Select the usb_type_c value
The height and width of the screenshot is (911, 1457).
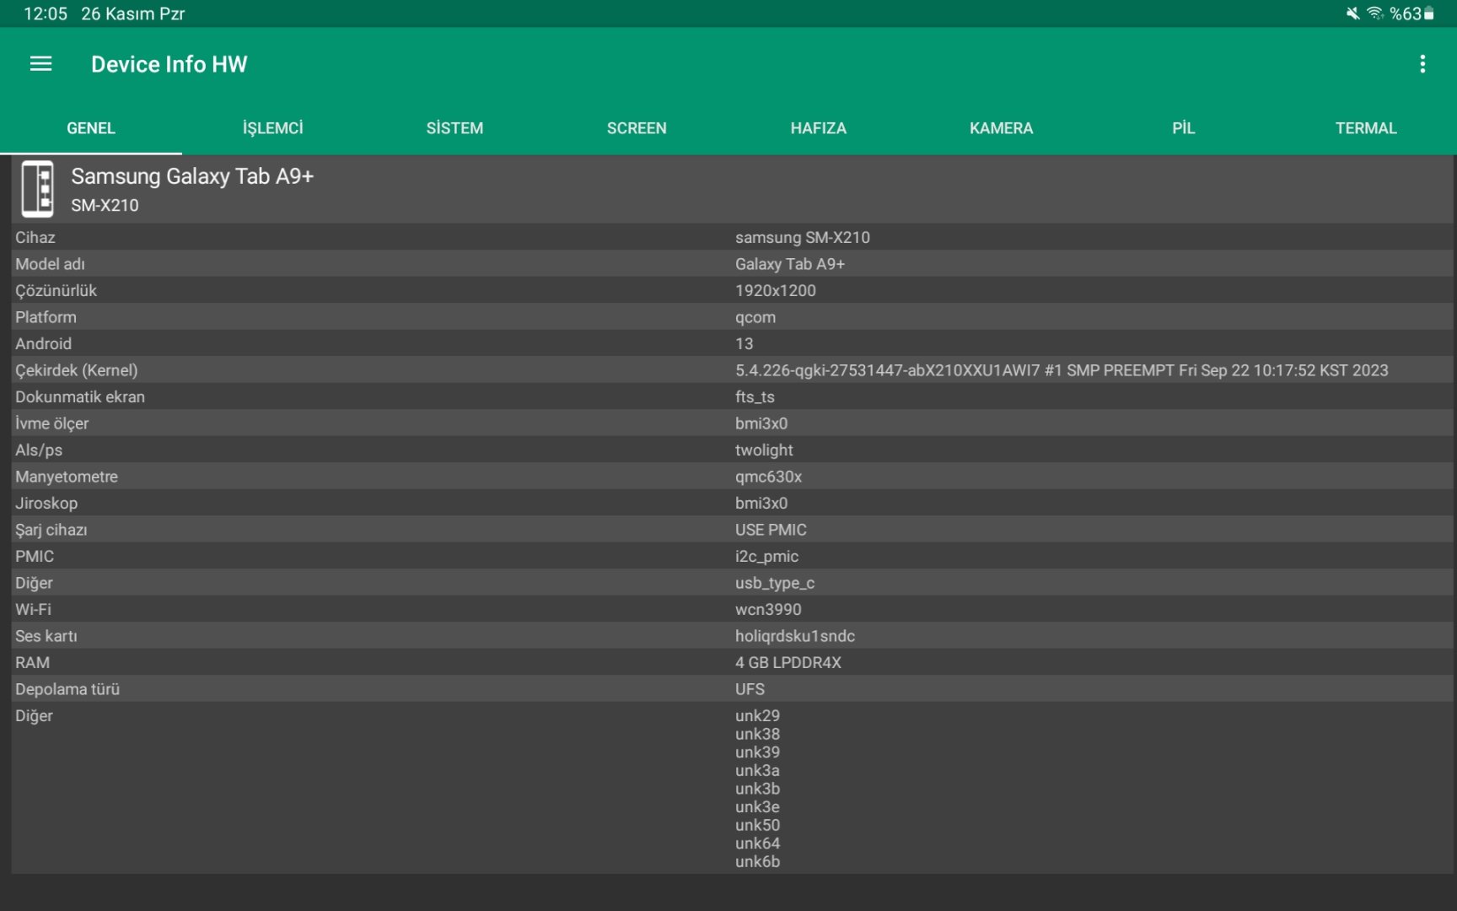pos(775,583)
